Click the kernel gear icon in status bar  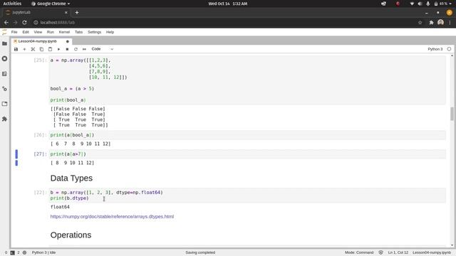[x=24, y=252]
